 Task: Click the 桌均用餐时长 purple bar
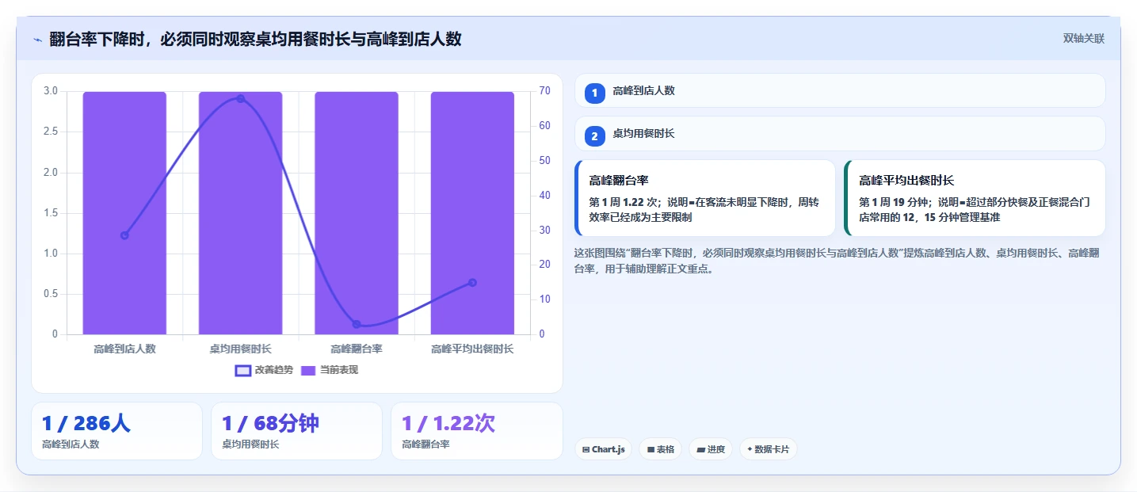pos(240,212)
